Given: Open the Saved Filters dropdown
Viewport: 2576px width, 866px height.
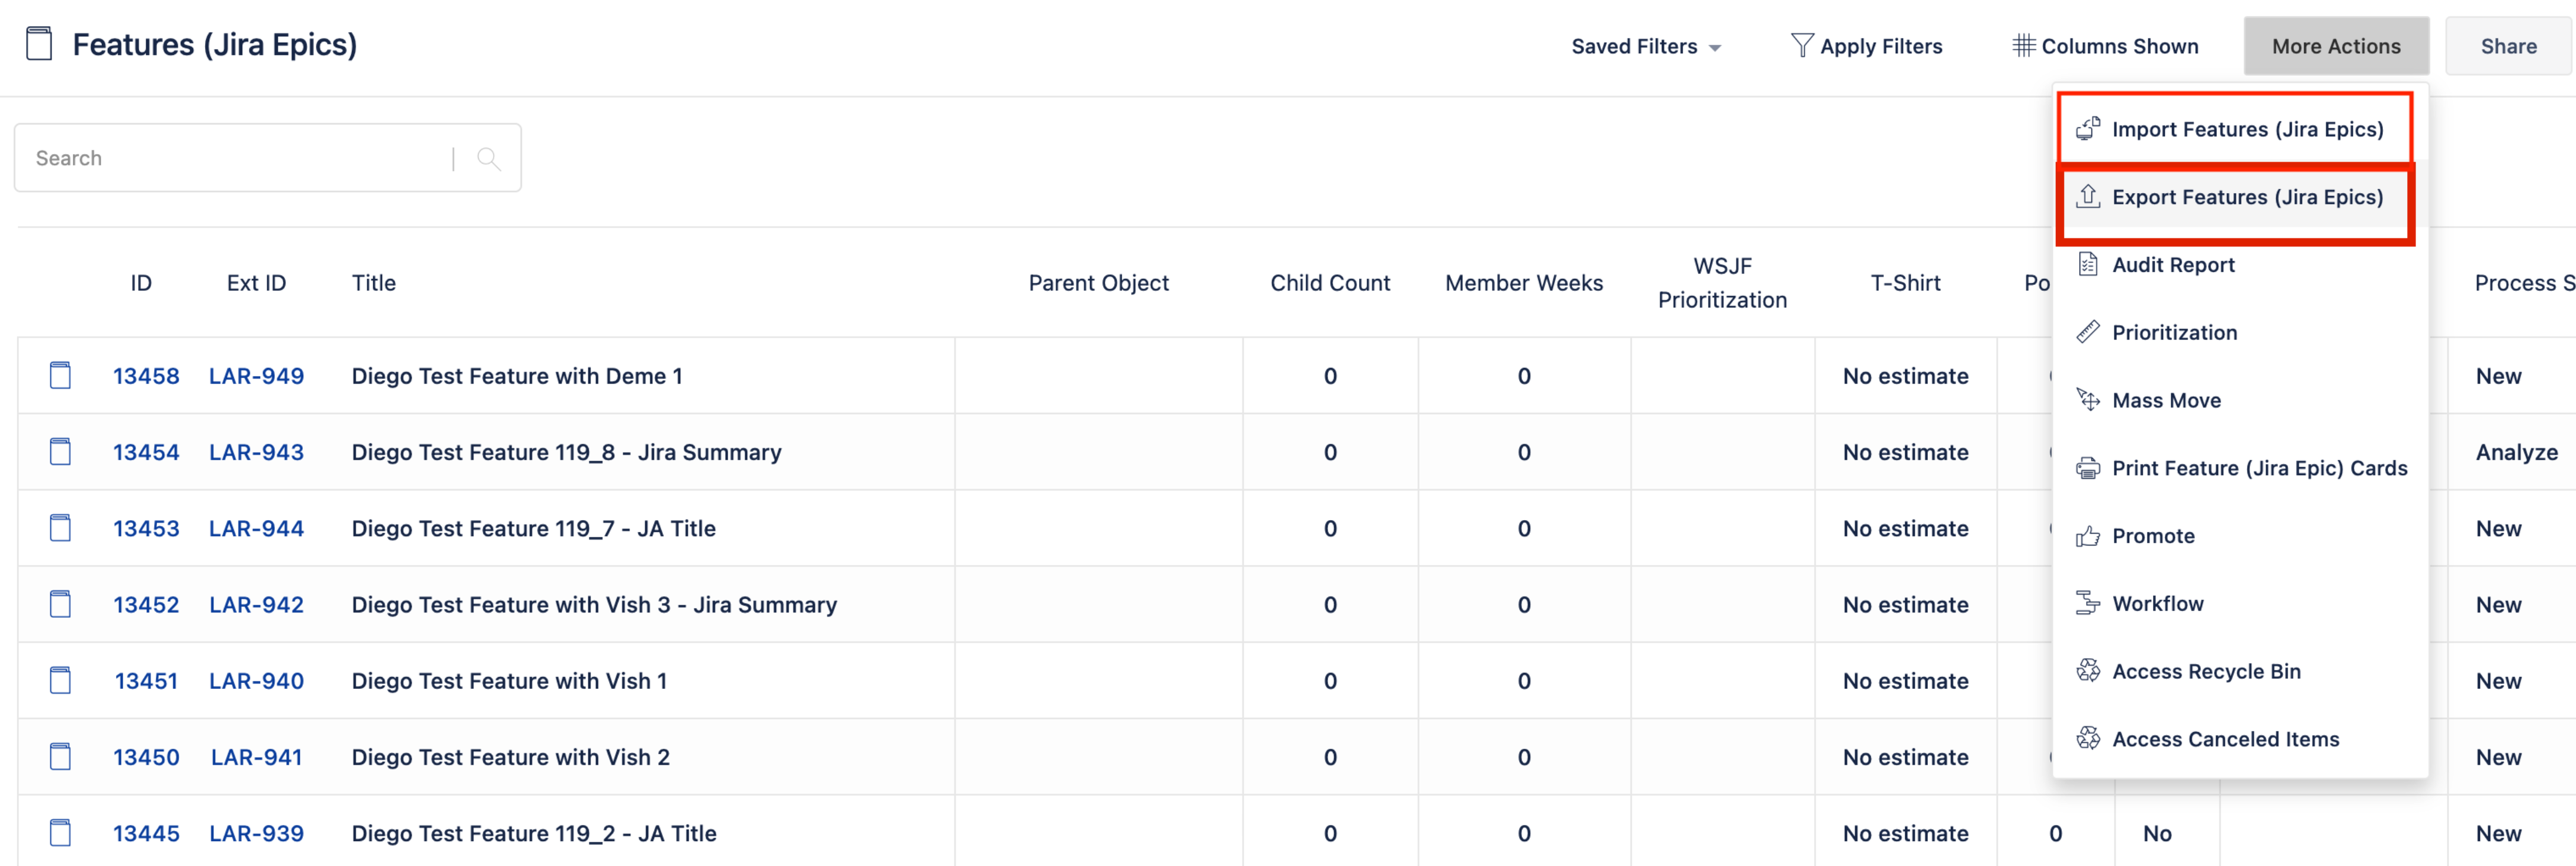Looking at the screenshot, I should [x=1645, y=46].
